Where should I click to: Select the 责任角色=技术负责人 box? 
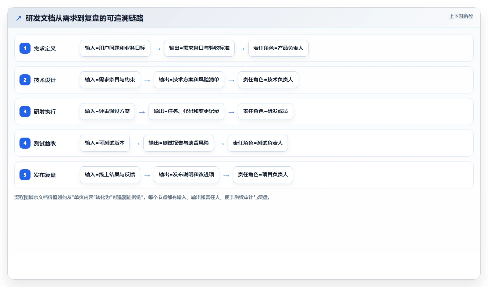point(268,80)
